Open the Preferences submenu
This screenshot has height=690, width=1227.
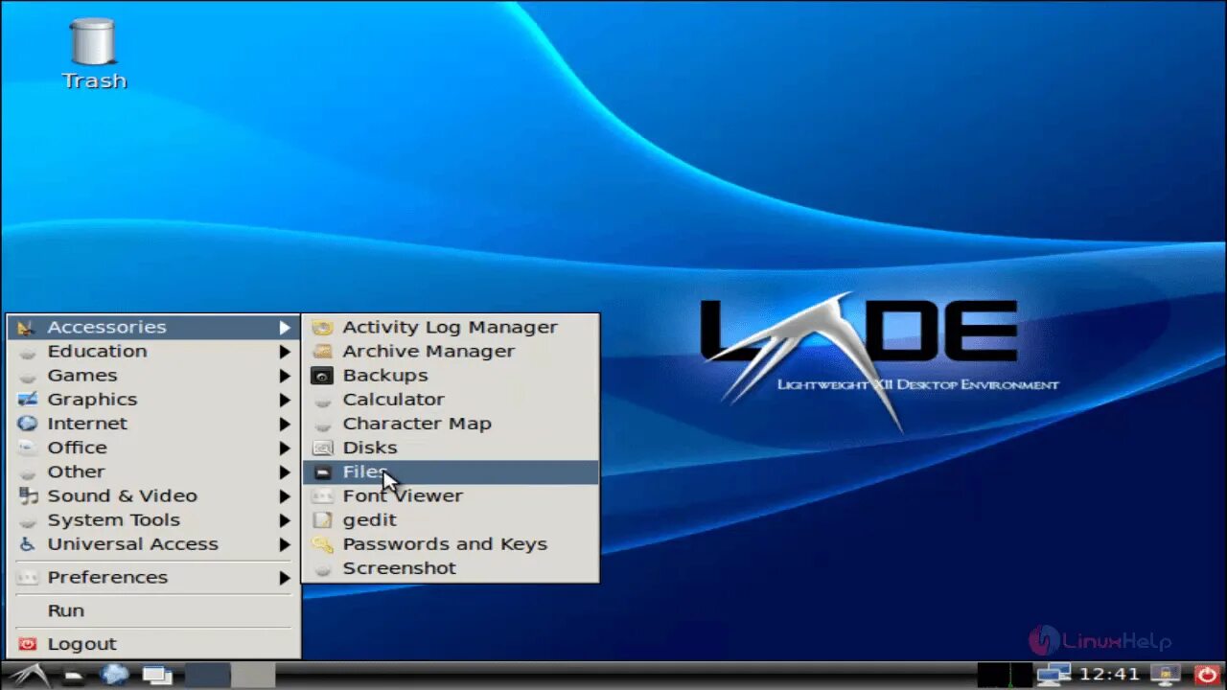point(153,577)
